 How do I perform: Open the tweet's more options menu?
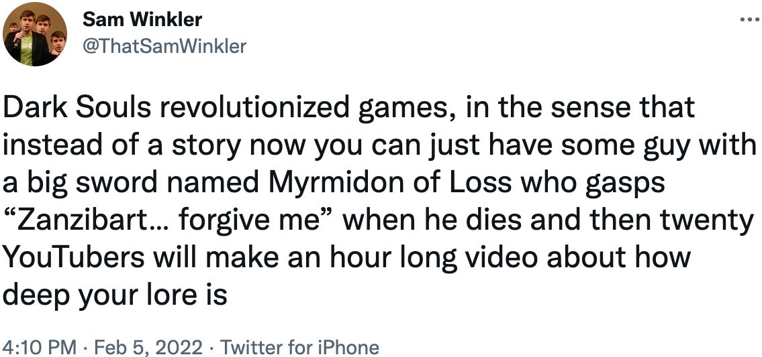point(747,19)
